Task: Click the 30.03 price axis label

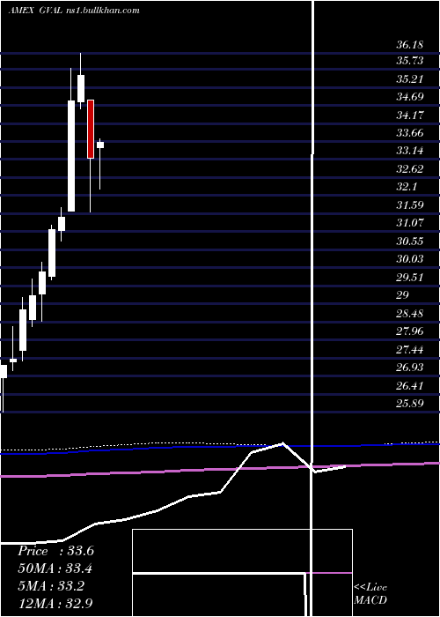Action: 409,259
